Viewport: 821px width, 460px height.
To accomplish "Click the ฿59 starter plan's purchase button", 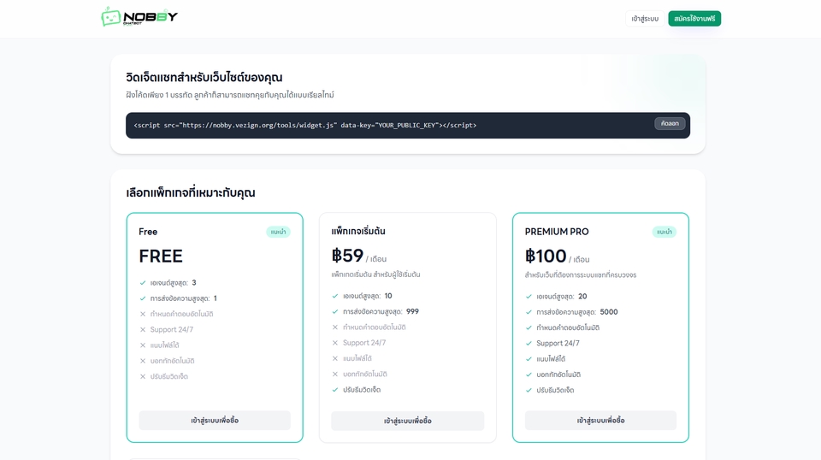I will (x=407, y=422).
